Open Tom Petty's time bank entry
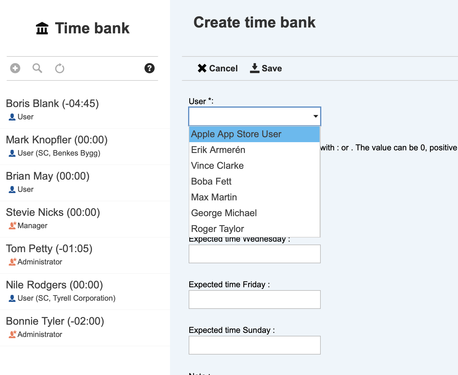This screenshot has height=375, width=458. coord(49,249)
